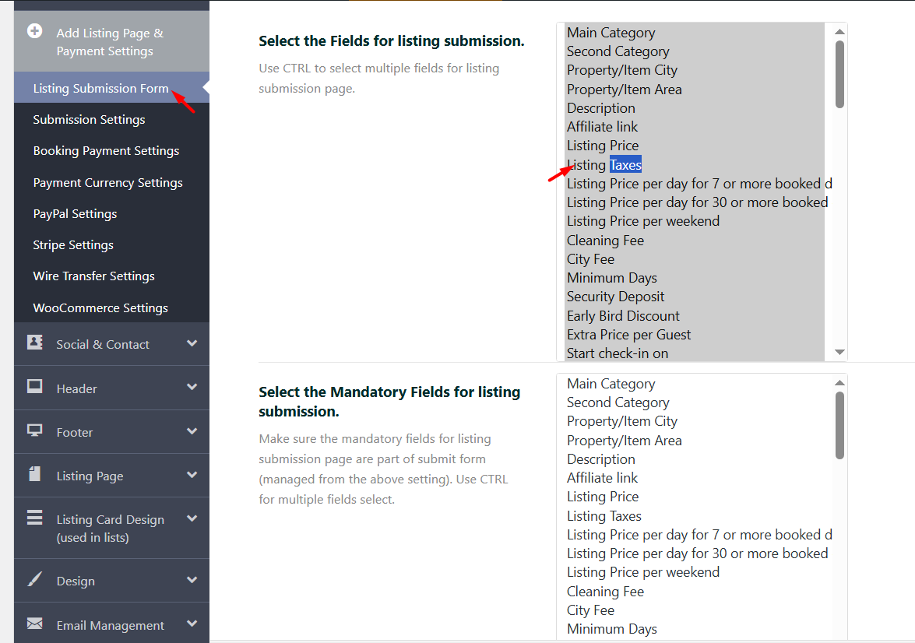Click the Header monitor icon
Screen dimensions: 915x643
[35, 386]
